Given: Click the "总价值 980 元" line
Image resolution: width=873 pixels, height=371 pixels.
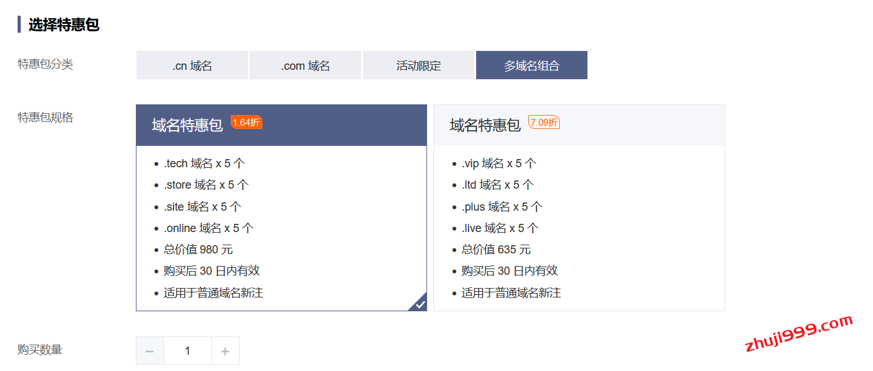Looking at the screenshot, I should [x=198, y=250].
